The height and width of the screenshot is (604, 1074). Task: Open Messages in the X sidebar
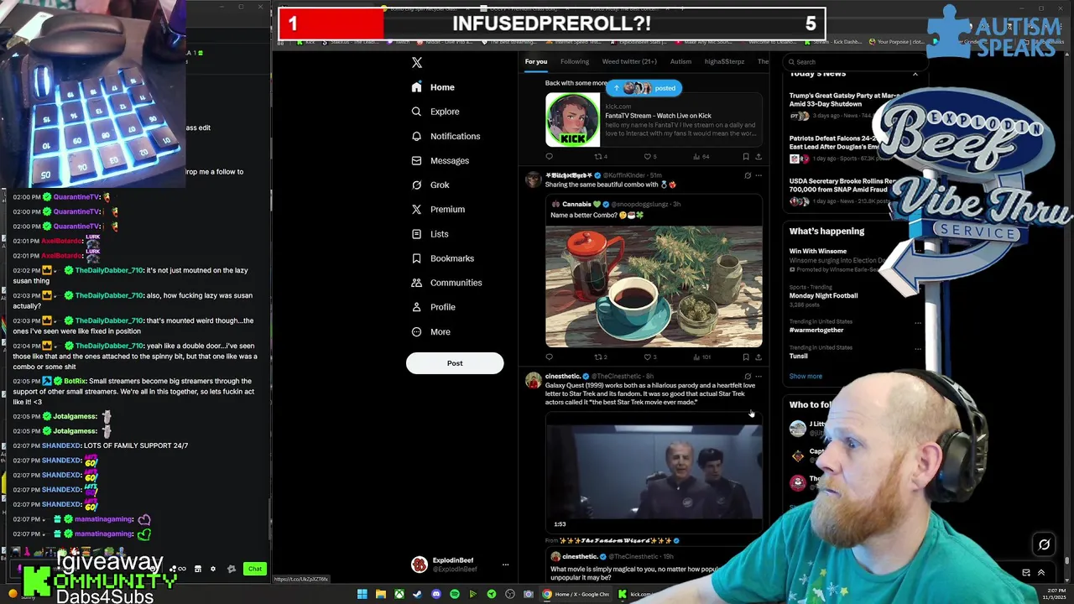click(x=440, y=160)
